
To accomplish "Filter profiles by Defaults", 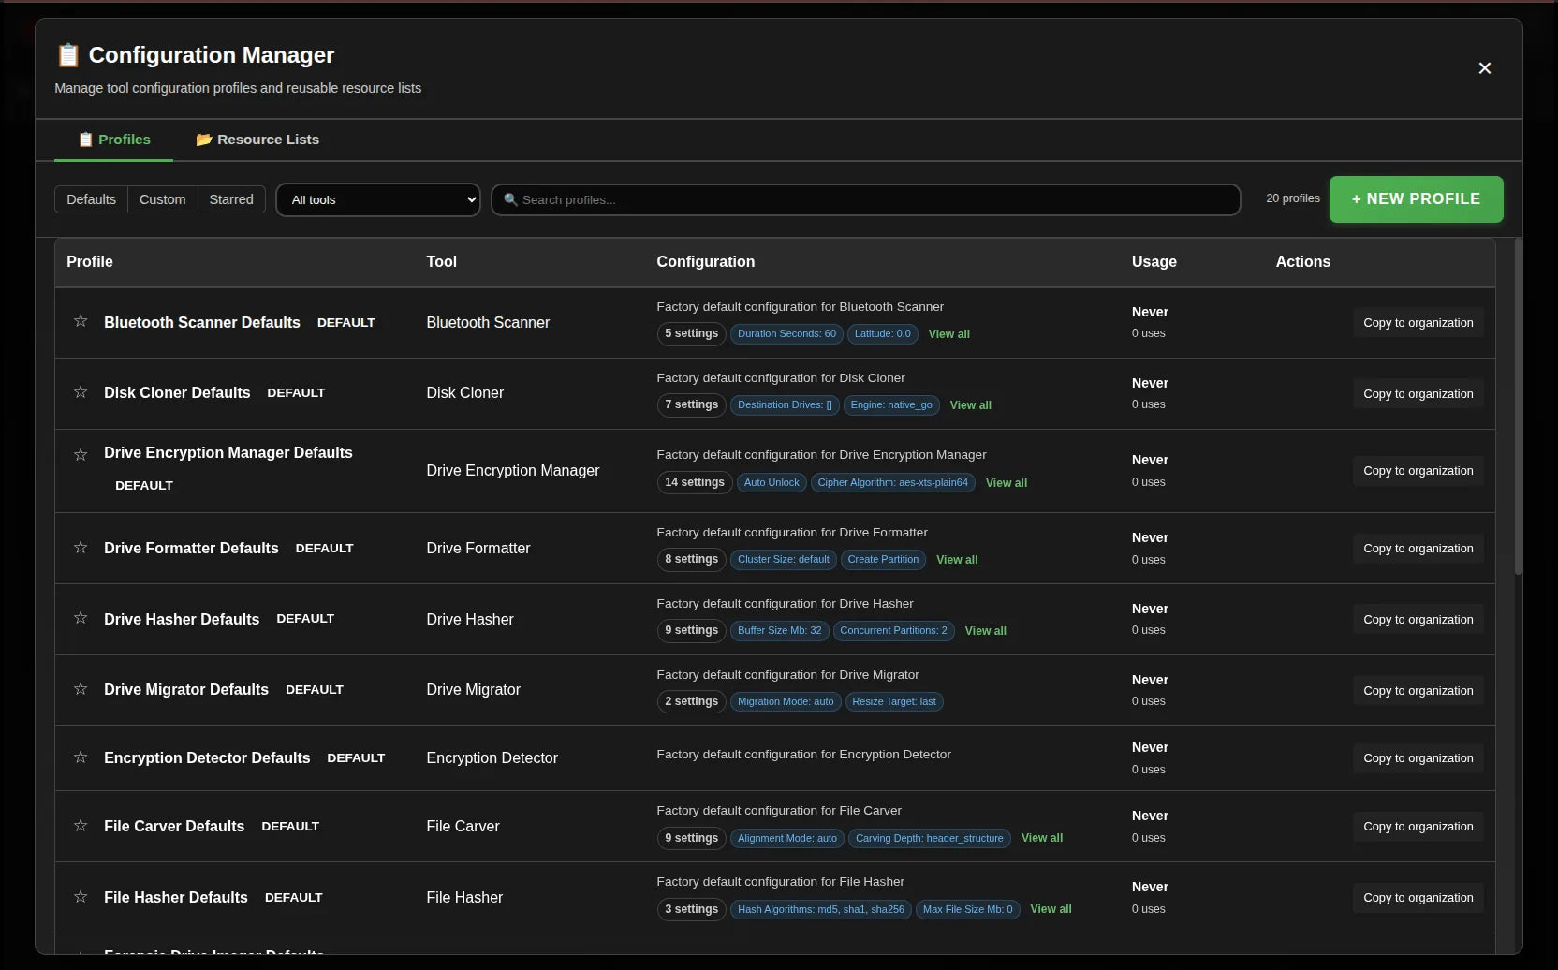I will tap(91, 199).
